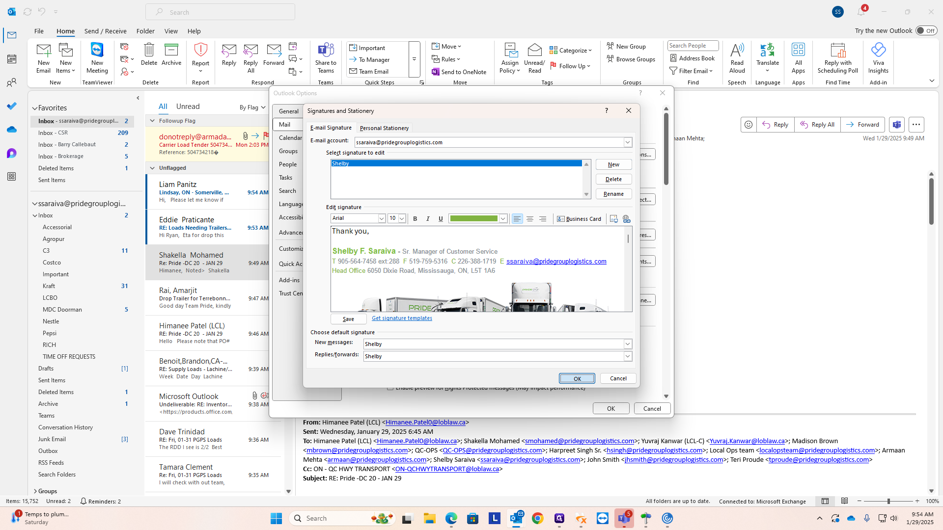Image resolution: width=943 pixels, height=530 pixels.
Task: Open E-mail account dropdown
Action: coord(627,142)
